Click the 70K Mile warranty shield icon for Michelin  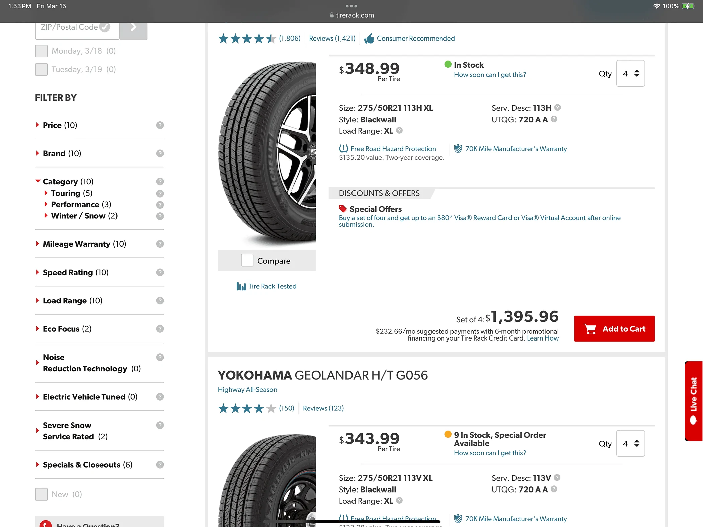tap(458, 149)
